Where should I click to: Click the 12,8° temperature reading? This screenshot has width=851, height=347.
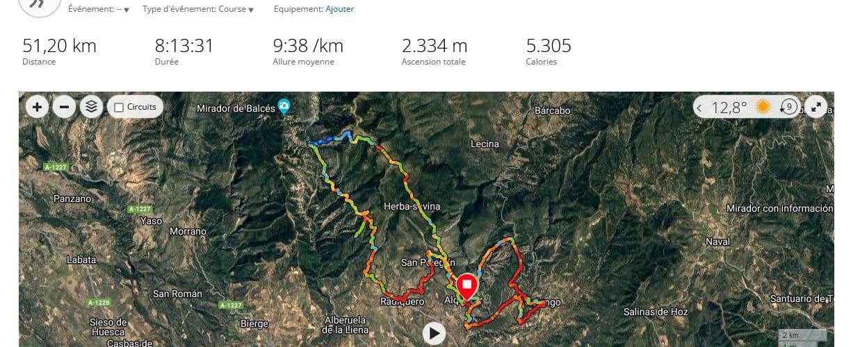pos(729,108)
